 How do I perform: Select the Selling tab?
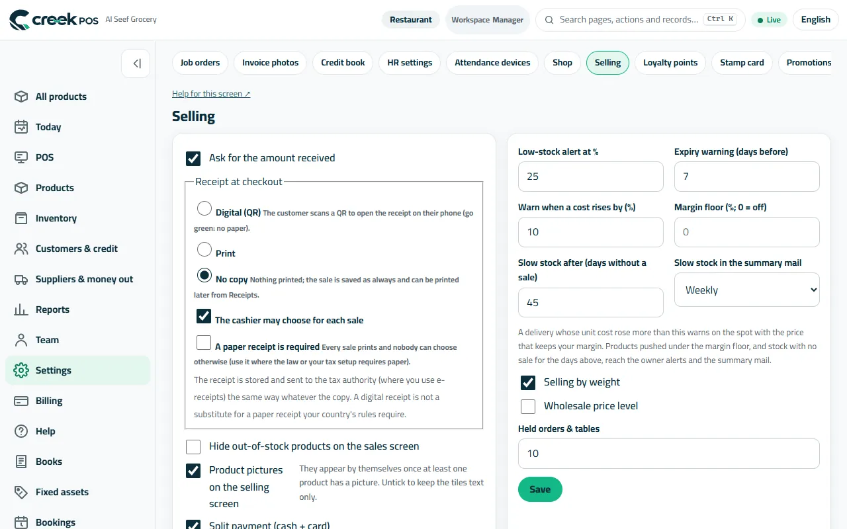[607, 63]
